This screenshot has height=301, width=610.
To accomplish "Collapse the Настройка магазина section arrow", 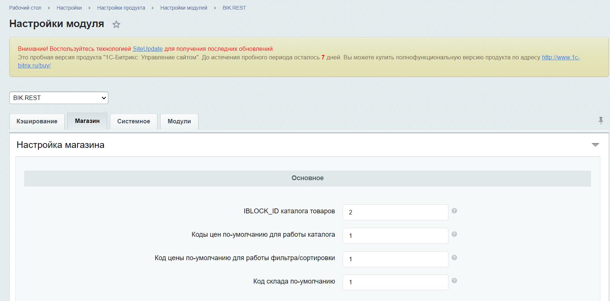I will [x=595, y=145].
